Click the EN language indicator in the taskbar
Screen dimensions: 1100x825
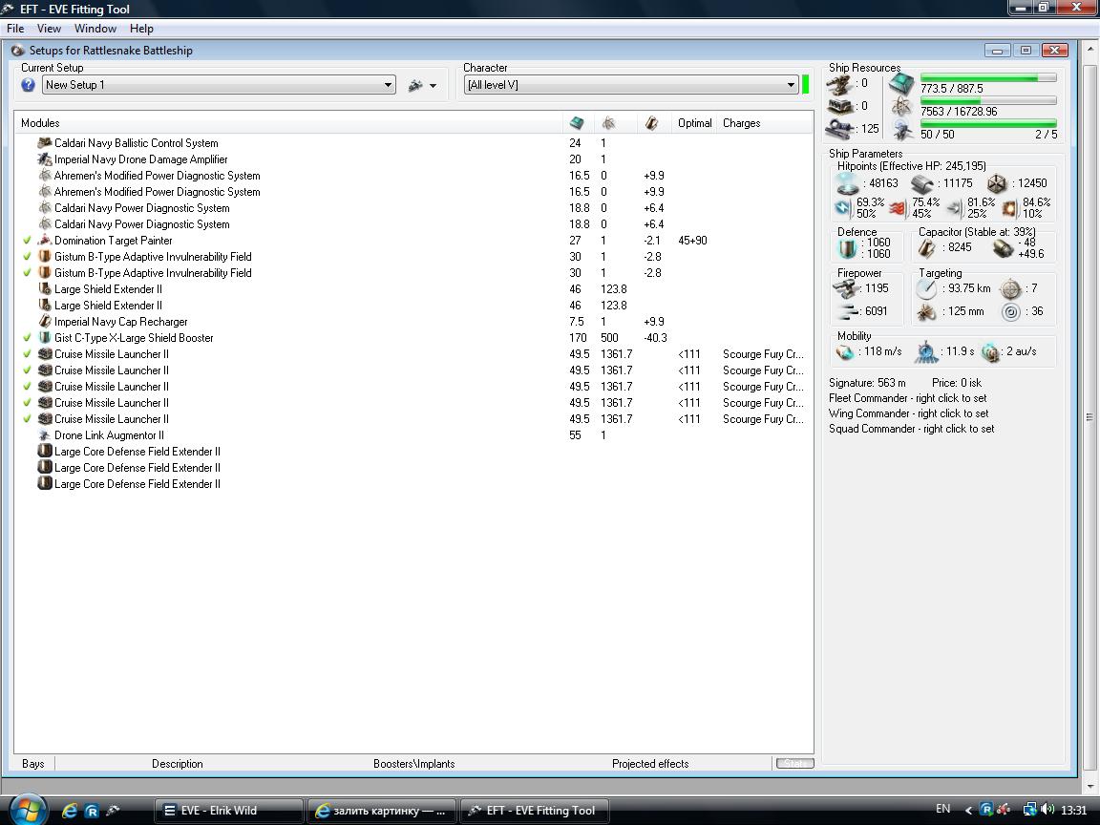pyautogui.click(x=942, y=809)
